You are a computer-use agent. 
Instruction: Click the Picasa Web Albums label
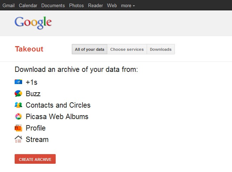pyautogui.click(x=57, y=117)
